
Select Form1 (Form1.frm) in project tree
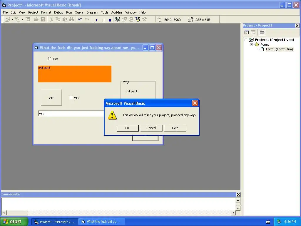pyautogui.click(x=279, y=49)
